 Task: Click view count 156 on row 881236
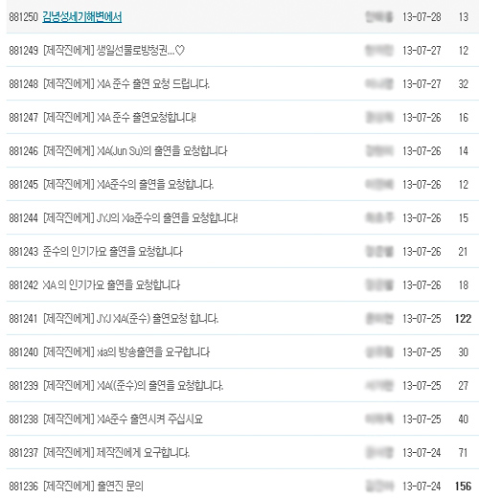tap(463, 487)
